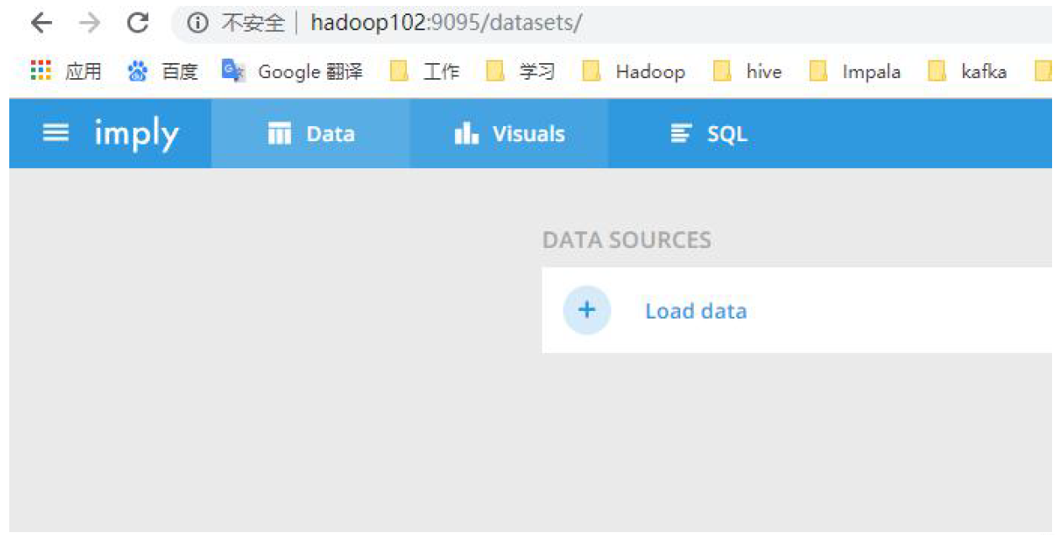Switch to the Visuals tab

tap(509, 134)
